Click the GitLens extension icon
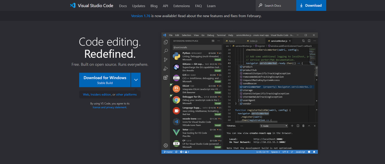385x164 pixels. coord(176,67)
